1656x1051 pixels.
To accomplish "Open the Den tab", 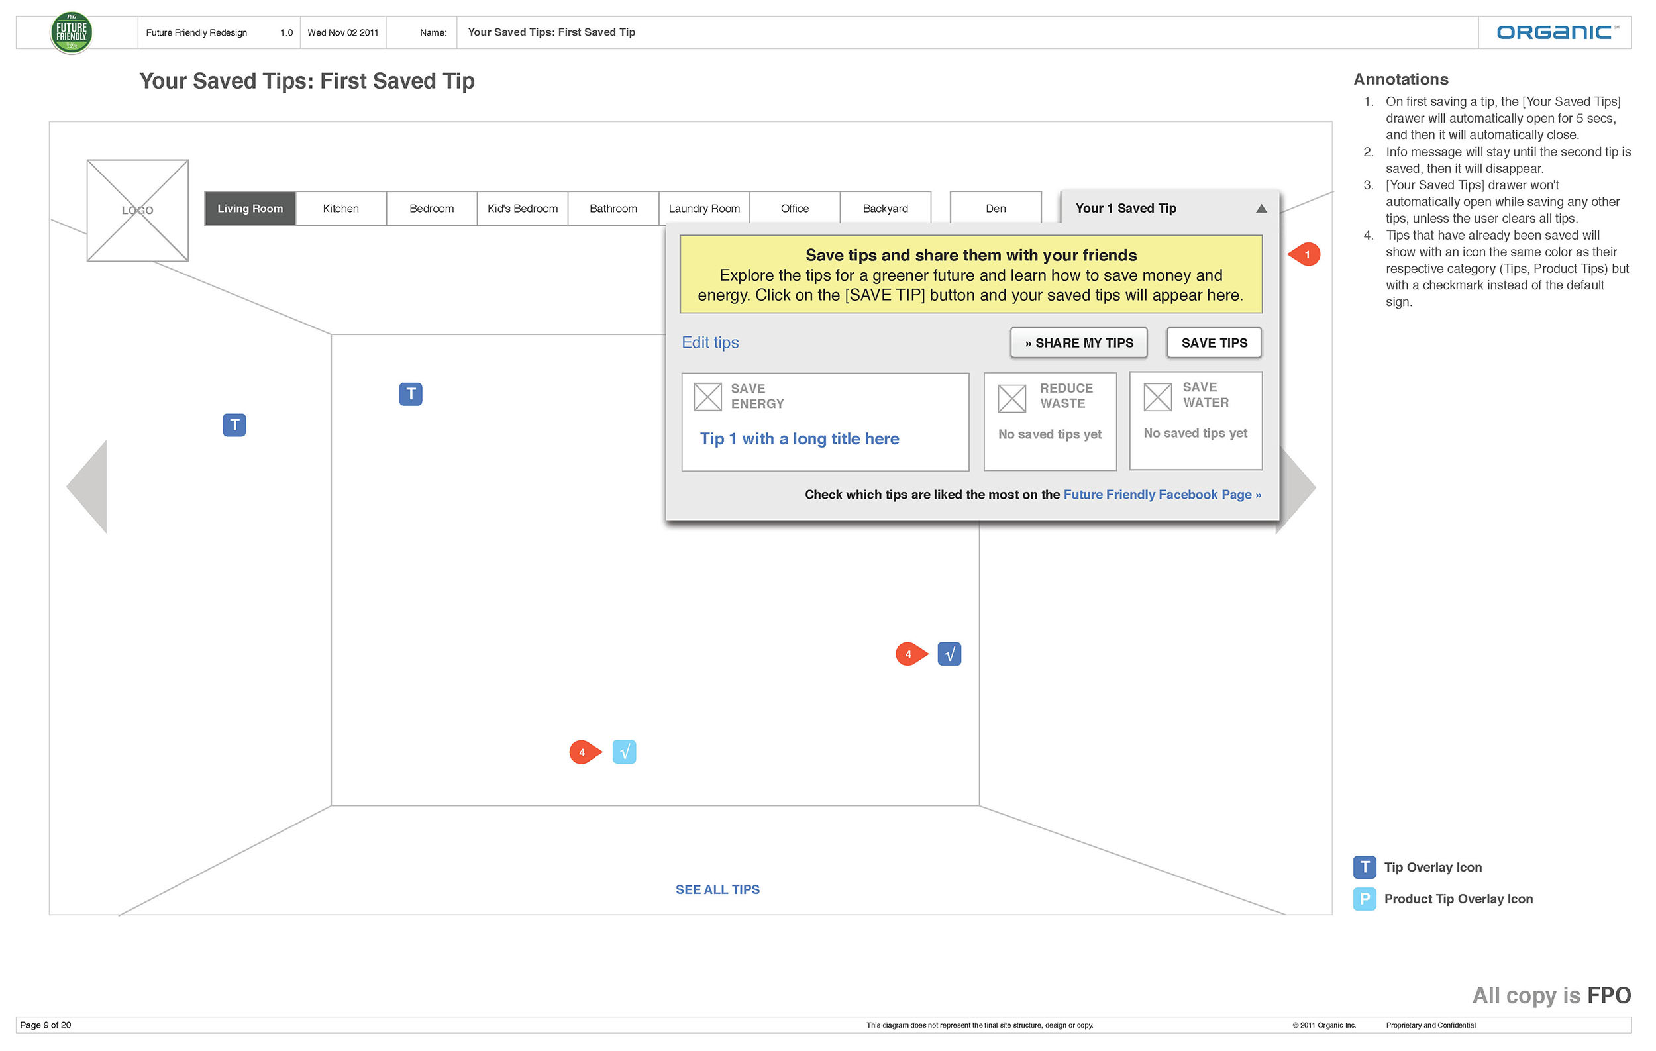I will pos(996,208).
